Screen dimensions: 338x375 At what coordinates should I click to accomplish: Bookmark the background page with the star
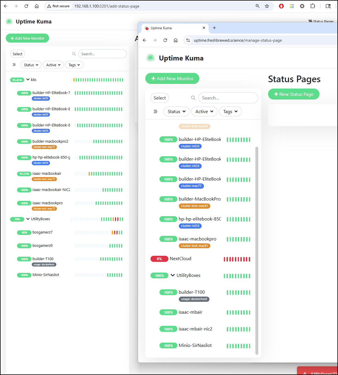267,6
